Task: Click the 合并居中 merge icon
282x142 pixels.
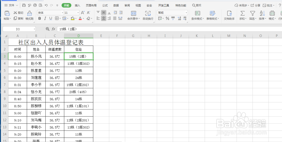Action: [133, 13]
